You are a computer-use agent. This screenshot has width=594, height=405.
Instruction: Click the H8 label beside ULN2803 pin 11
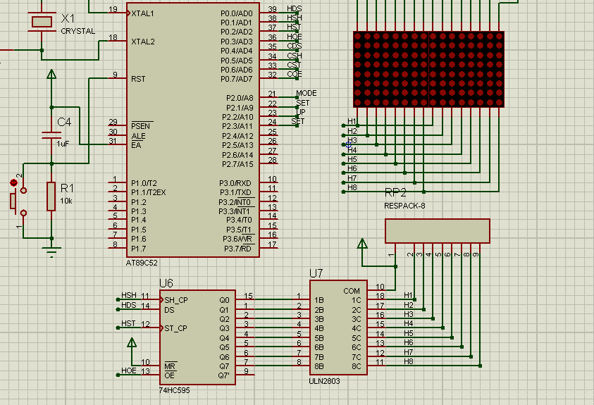409,361
